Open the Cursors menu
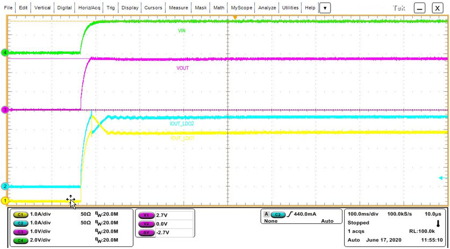 tap(153, 8)
